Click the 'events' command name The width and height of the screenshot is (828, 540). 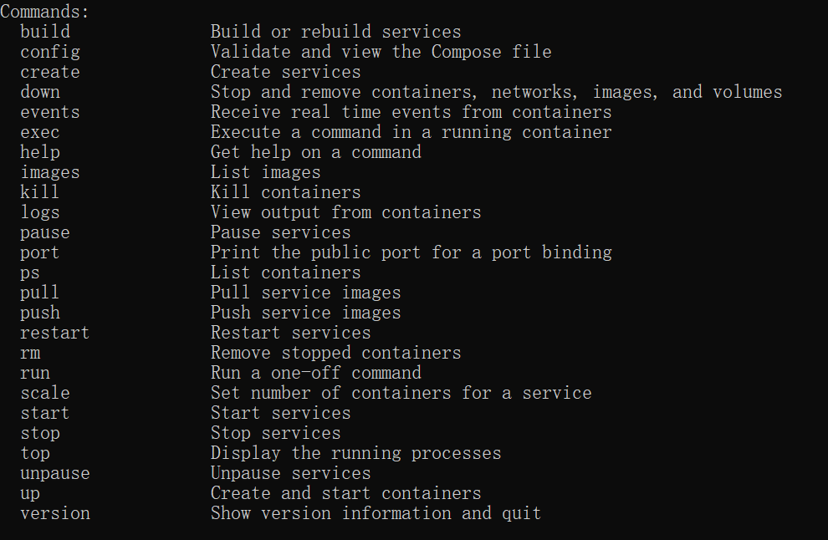pos(50,113)
